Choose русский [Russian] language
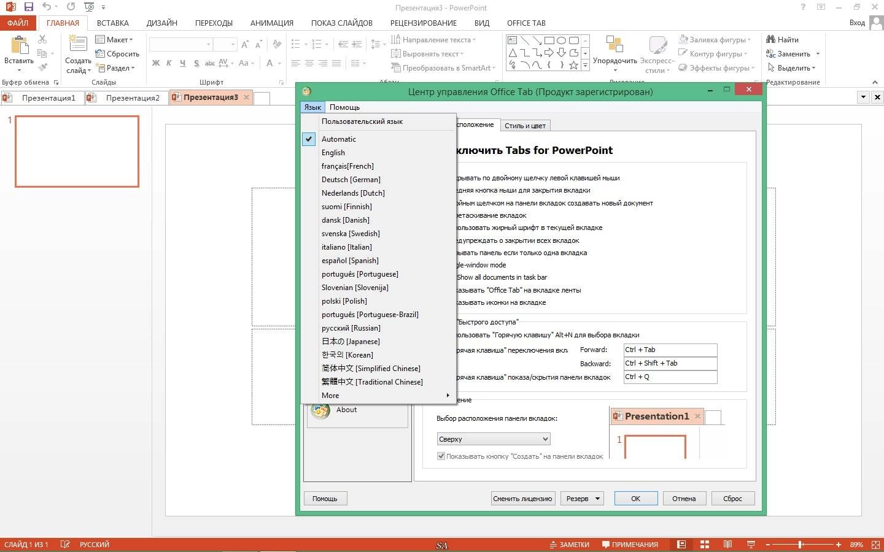This screenshot has width=884, height=552. [x=378, y=328]
